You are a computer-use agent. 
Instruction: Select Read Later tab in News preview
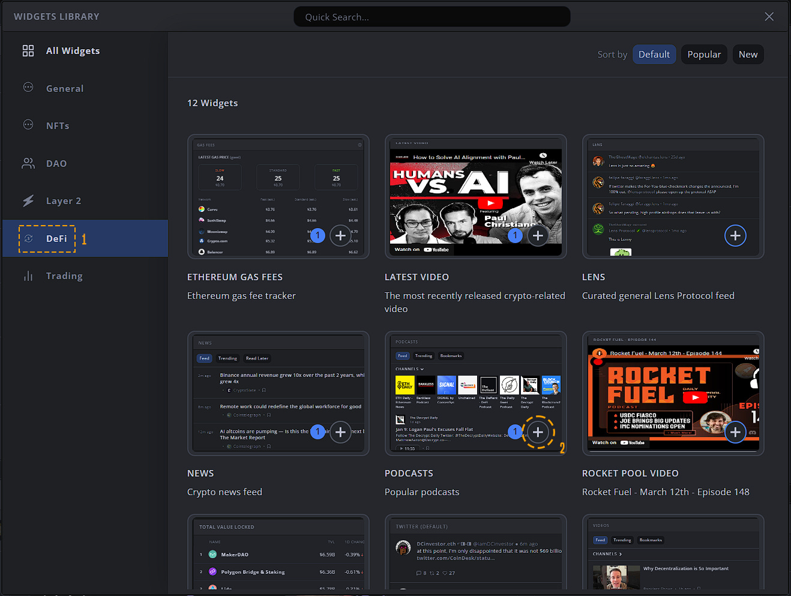click(x=257, y=358)
